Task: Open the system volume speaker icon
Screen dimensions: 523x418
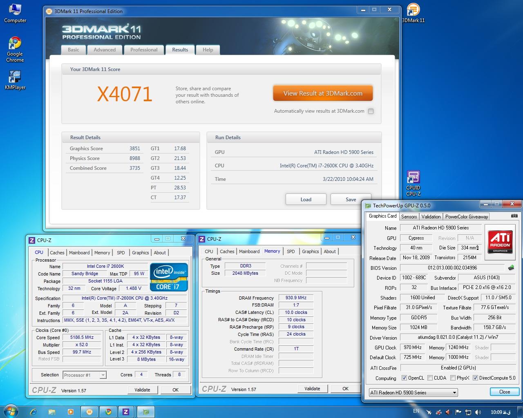Action: [478, 412]
